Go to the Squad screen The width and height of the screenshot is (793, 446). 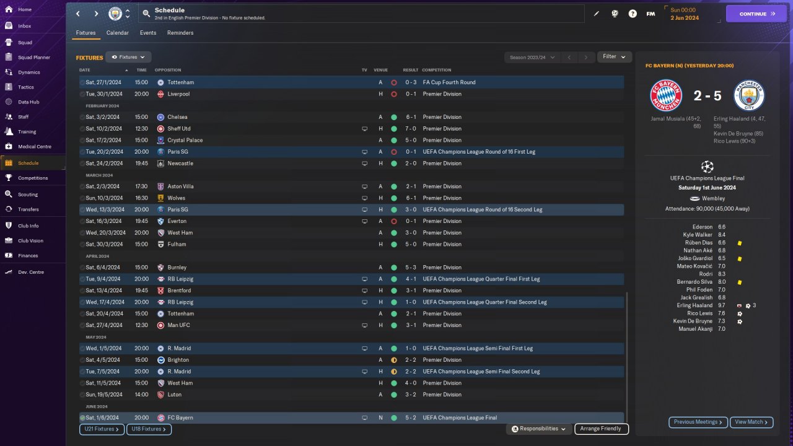[33, 43]
